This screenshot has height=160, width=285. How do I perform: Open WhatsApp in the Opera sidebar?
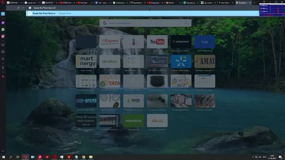(x=3, y=29)
